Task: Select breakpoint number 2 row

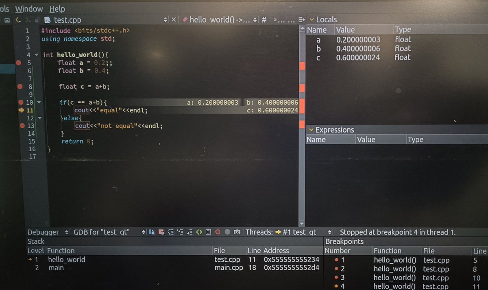Action: [406, 269]
